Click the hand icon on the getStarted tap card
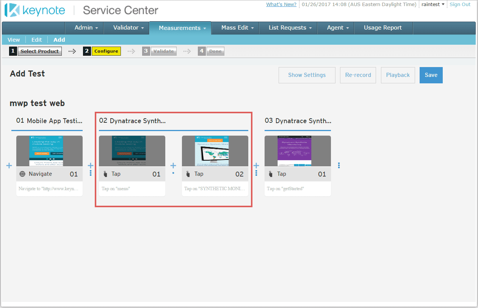Screen dimensions: 478x308 tap(271, 174)
